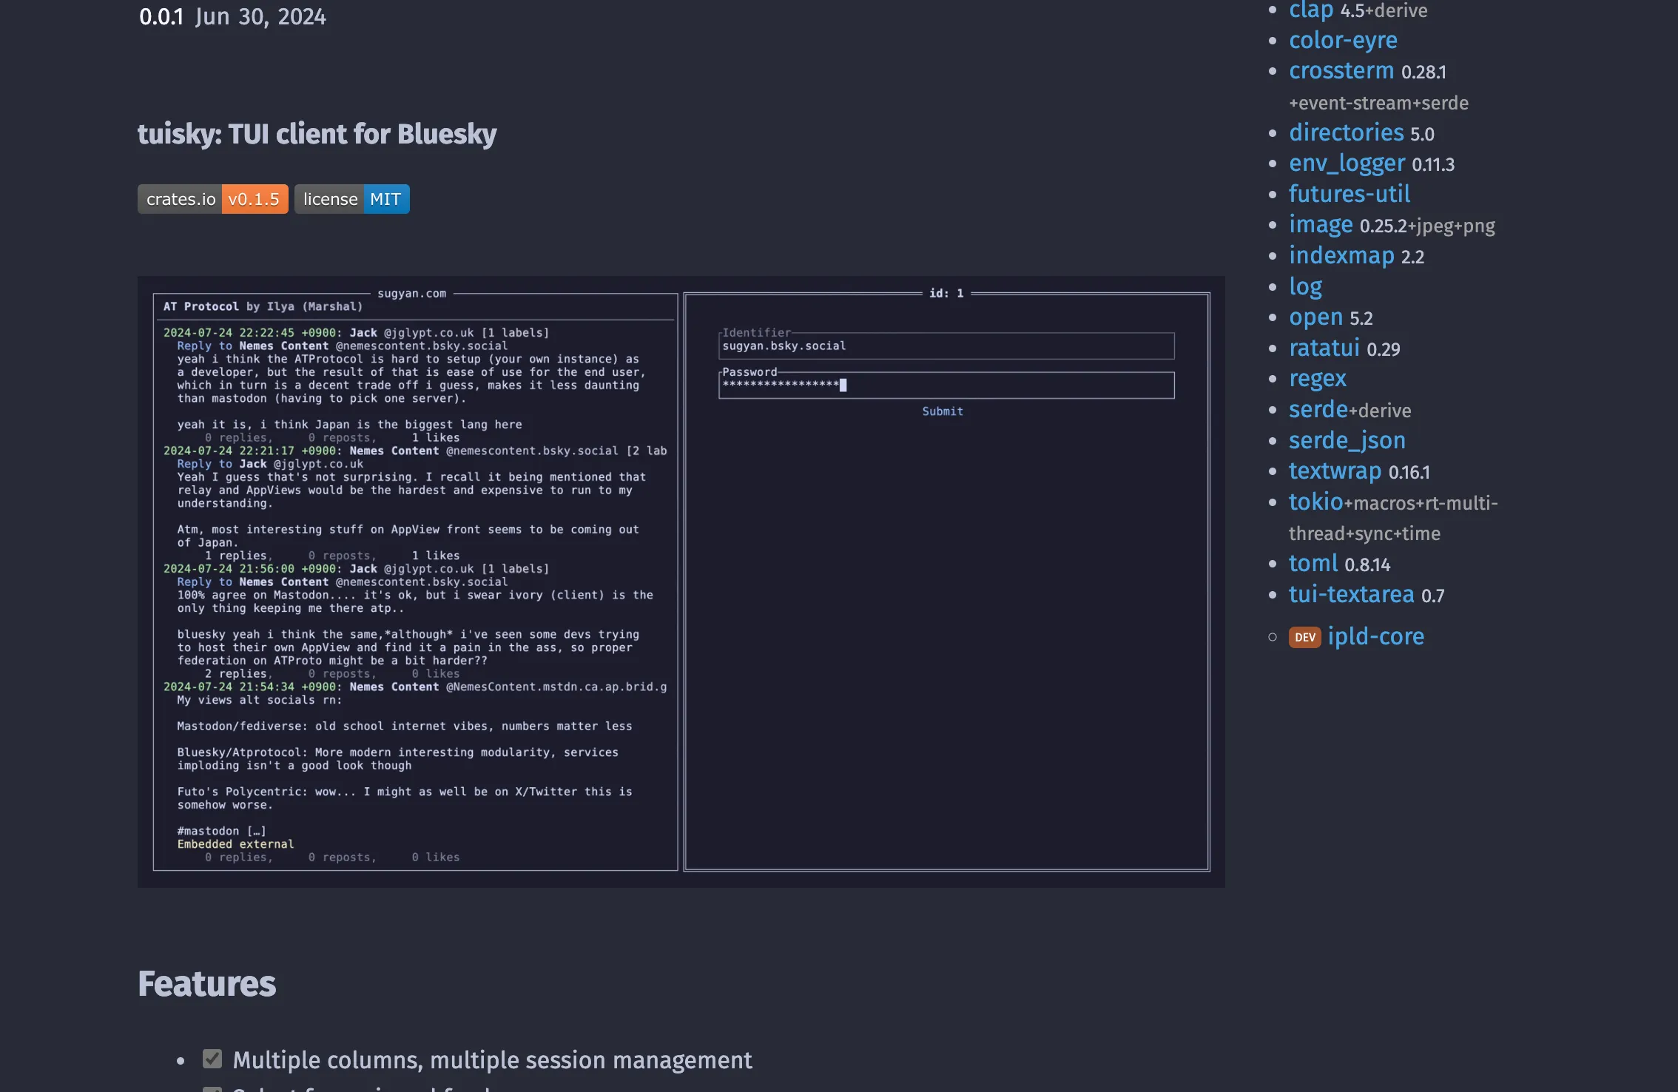Click the 'tuisky: TUI client for Bluesky' heading

[317, 134]
